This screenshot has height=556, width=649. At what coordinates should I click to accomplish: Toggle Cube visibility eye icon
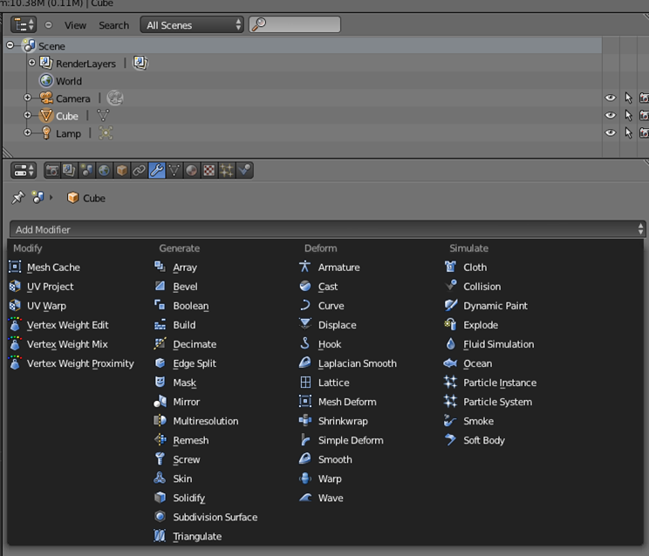click(x=611, y=116)
